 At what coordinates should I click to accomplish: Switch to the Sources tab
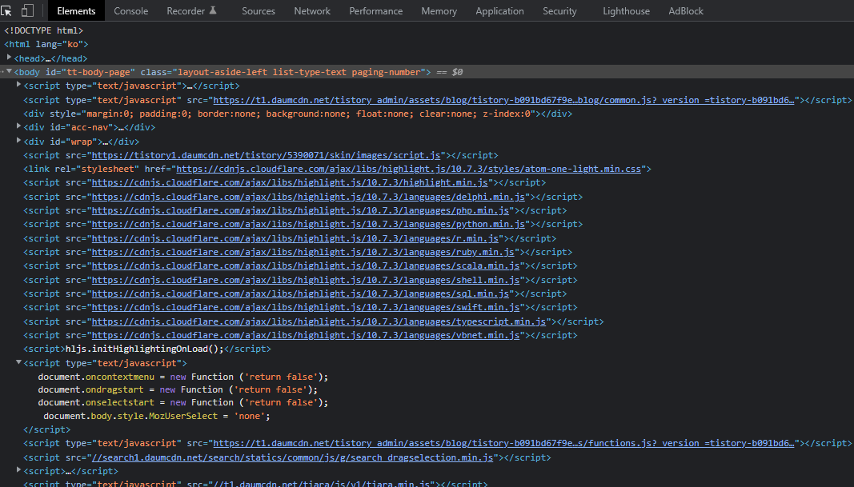[x=259, y=11]
